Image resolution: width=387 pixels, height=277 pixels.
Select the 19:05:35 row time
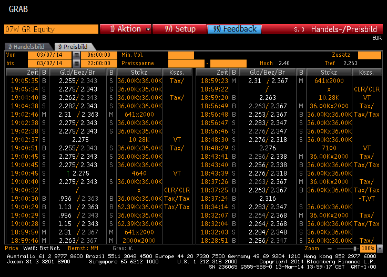[x=25, y=81]
